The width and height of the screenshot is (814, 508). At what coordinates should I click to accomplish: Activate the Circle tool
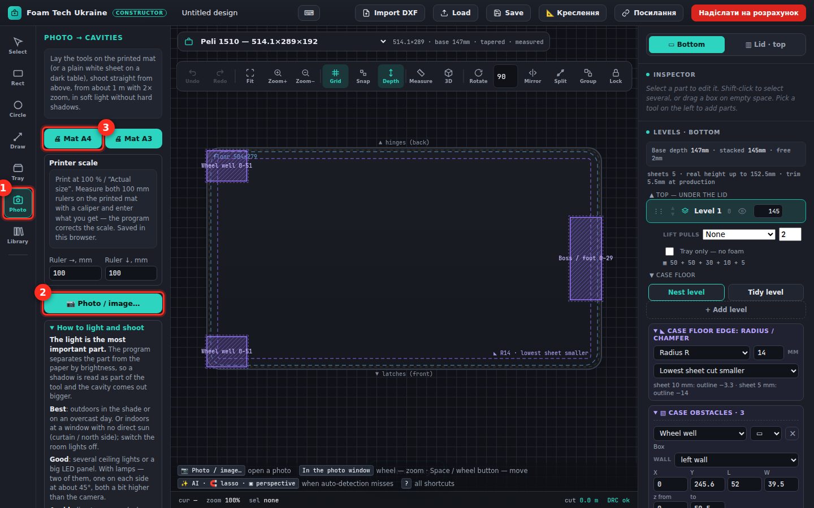[x=18, y=109]
